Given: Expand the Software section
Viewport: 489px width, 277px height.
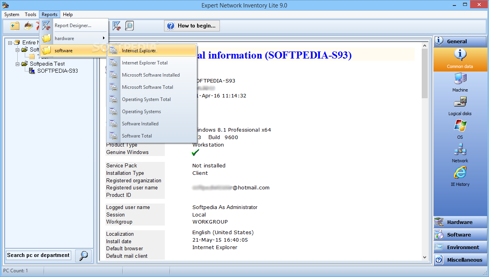Looking at the screenshot, I should [x=460, y=235].
